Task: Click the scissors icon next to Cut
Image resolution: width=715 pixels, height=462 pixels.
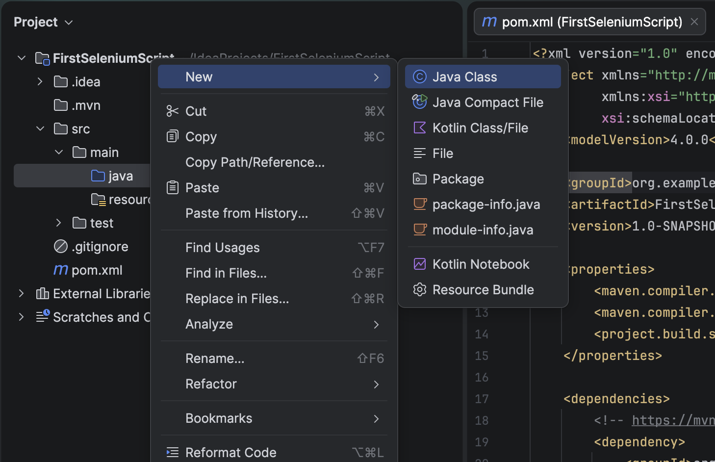Action: point(172,111)
